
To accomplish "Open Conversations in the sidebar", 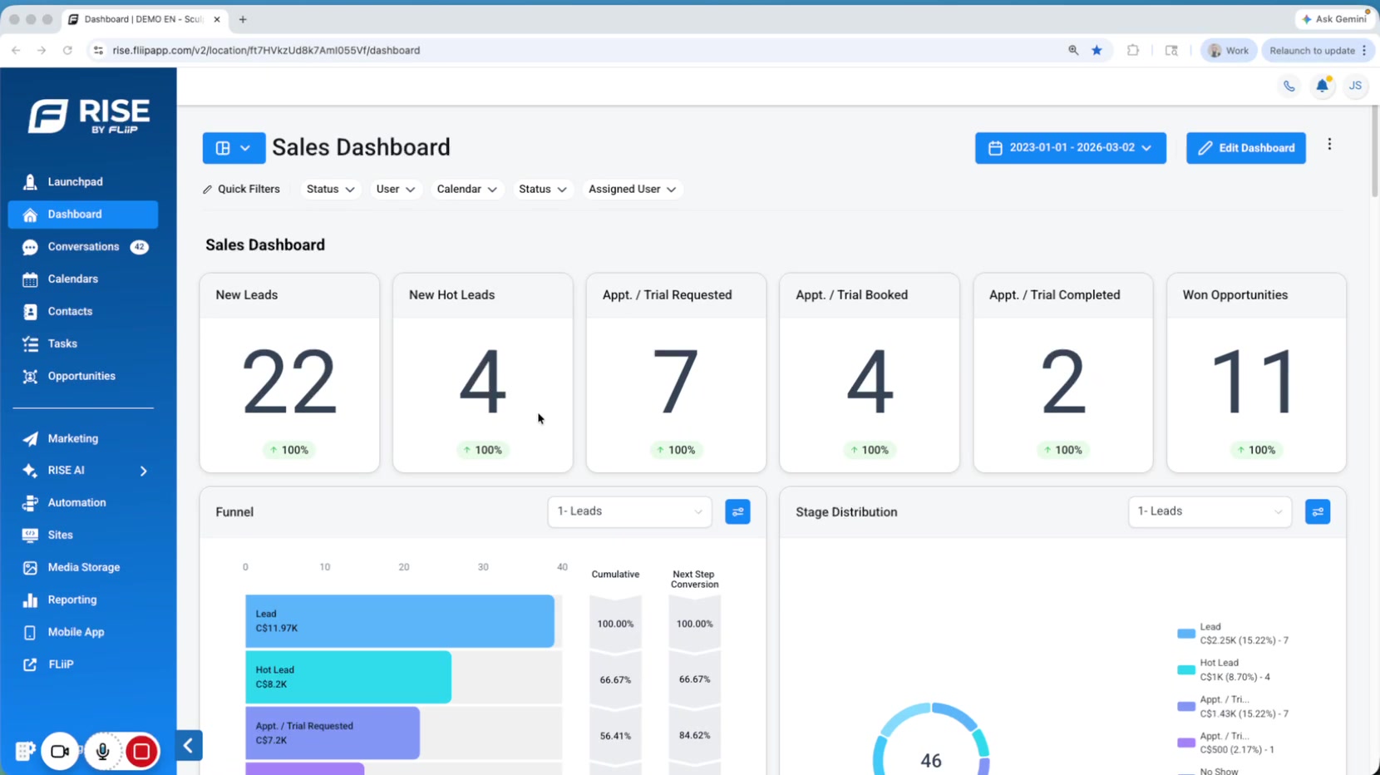I will point(83,247).
